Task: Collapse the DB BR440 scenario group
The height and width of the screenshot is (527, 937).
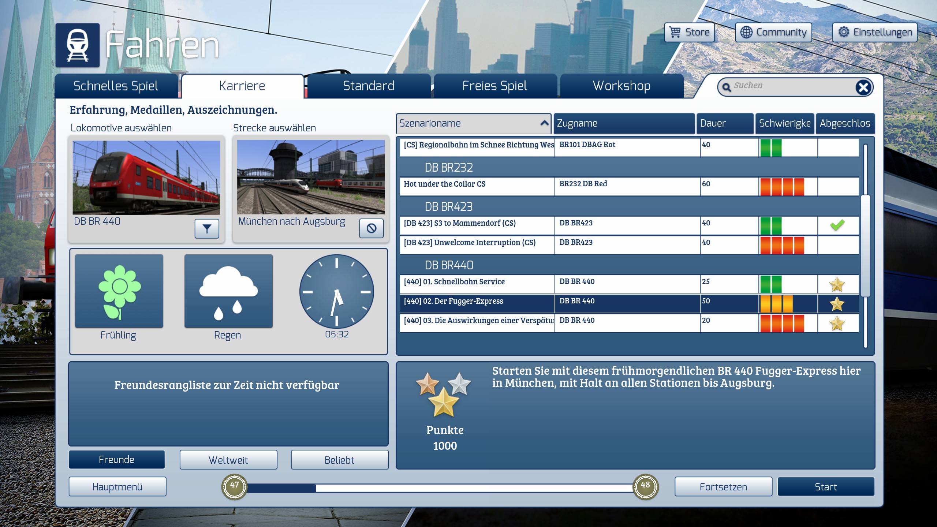Action: [449, 265]
